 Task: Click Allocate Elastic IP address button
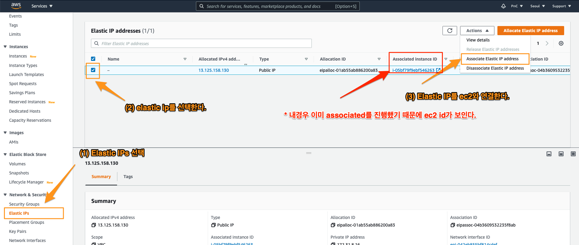(x=530, y=31)
